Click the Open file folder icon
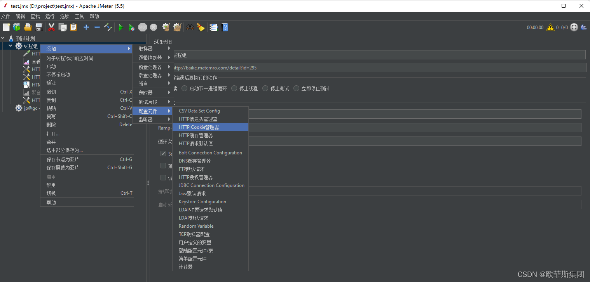 28,27
